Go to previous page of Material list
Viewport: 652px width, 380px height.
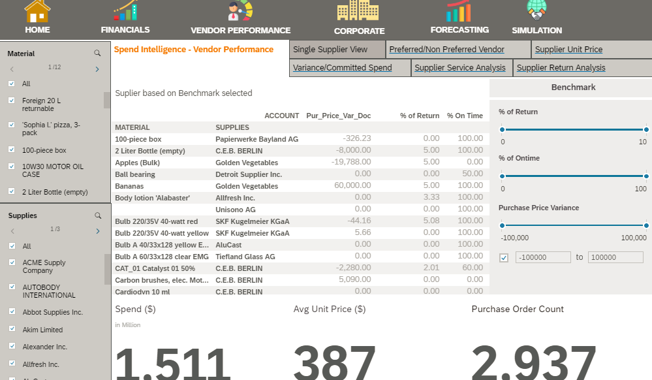(x=12, y=69)
